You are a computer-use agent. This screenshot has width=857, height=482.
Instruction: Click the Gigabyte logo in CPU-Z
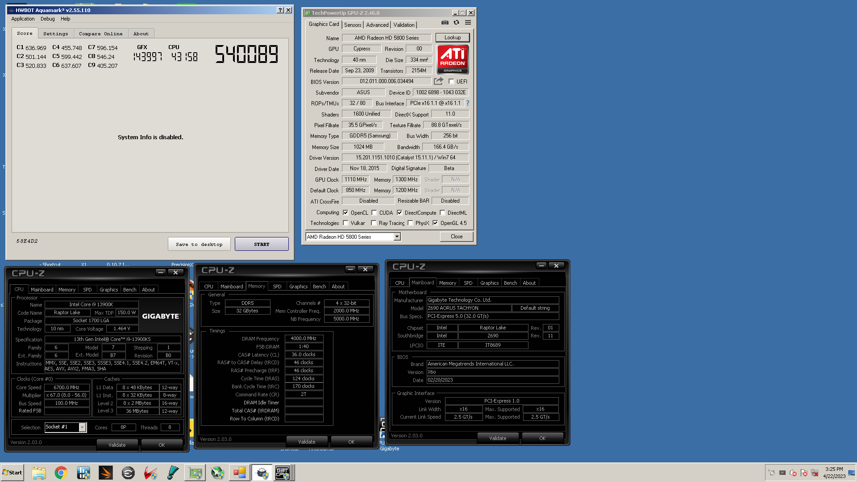click(161, 316)
